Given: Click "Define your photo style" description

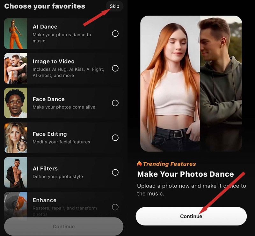Looking at the screenshot, I should pos(58,177).
